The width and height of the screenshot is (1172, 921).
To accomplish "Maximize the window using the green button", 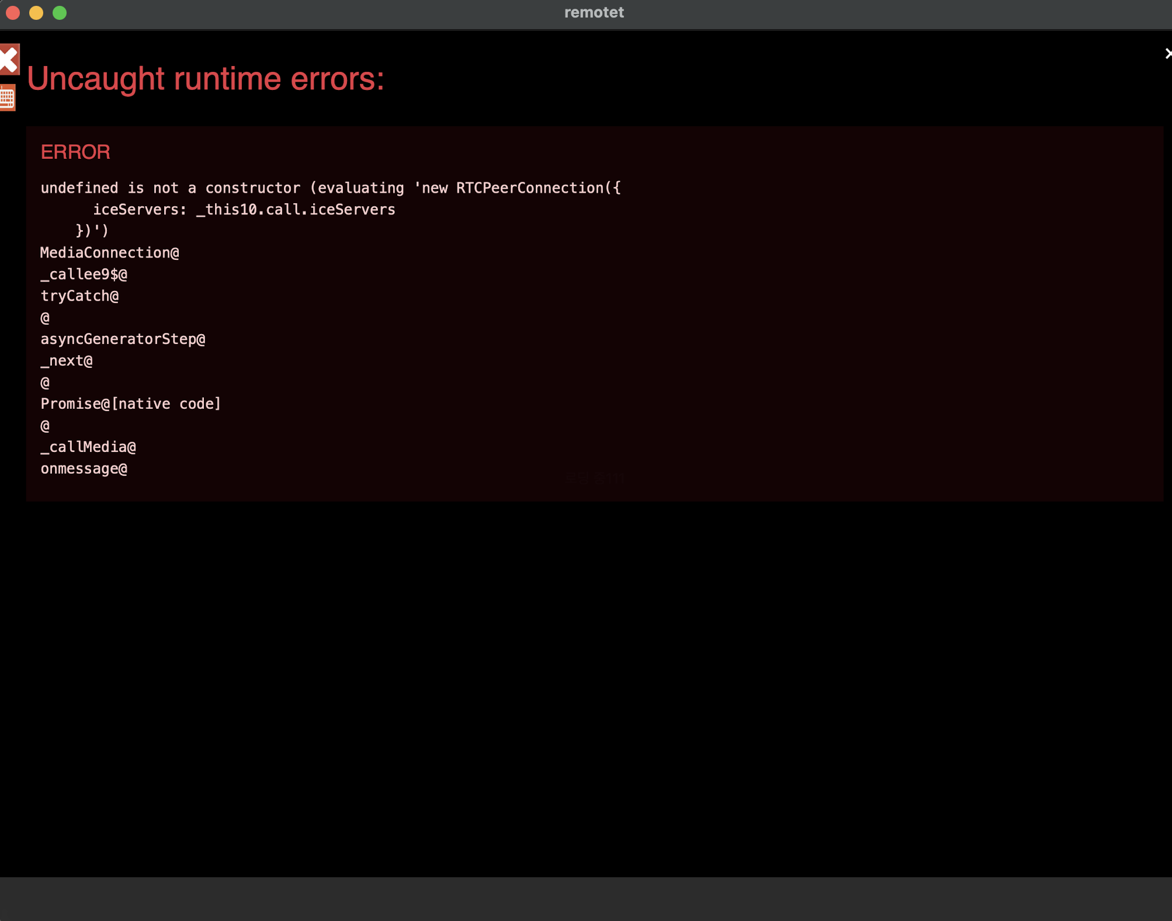I will point(60,13).
